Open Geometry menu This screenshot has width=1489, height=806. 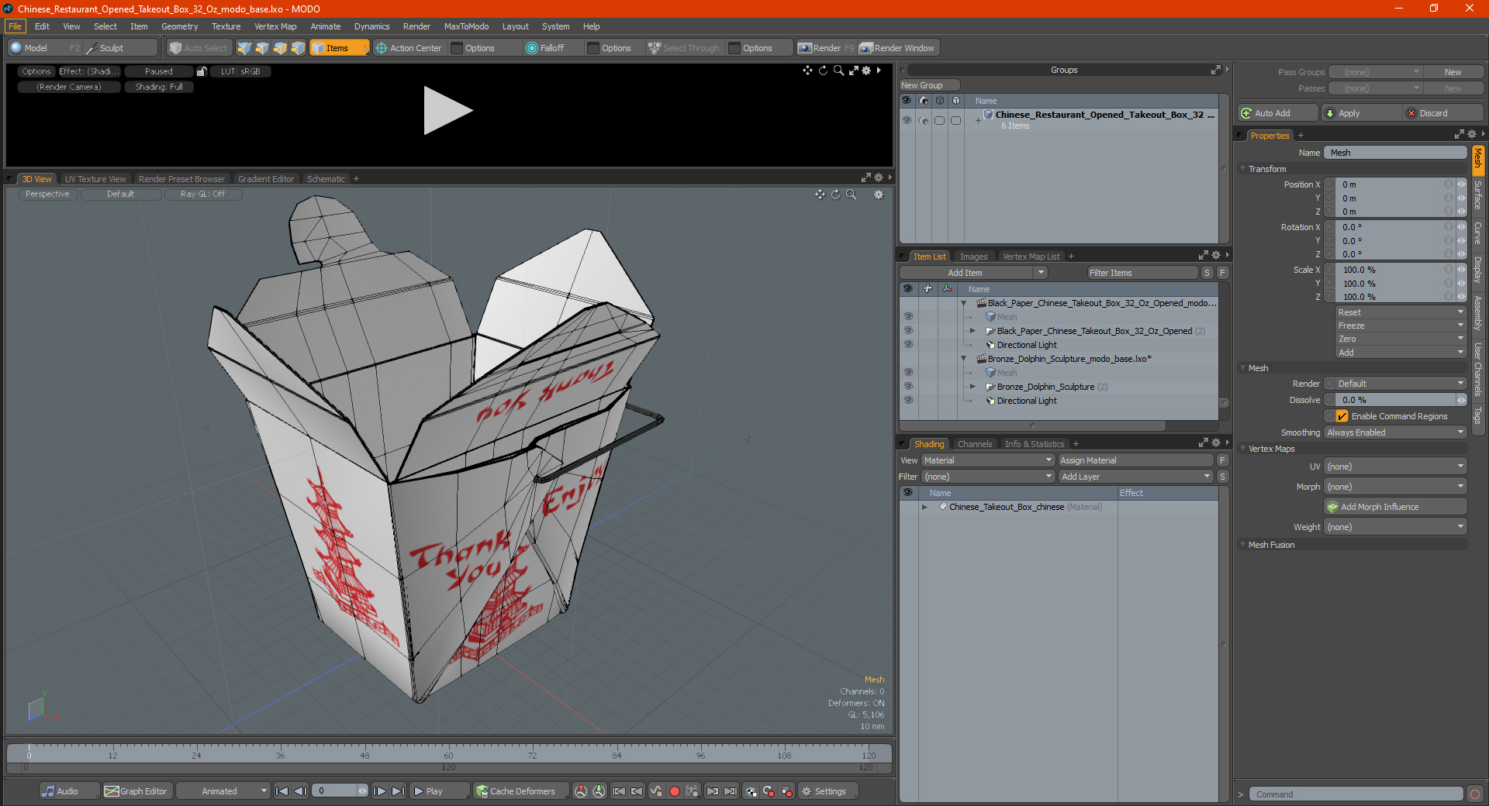[x=179, y=26]
